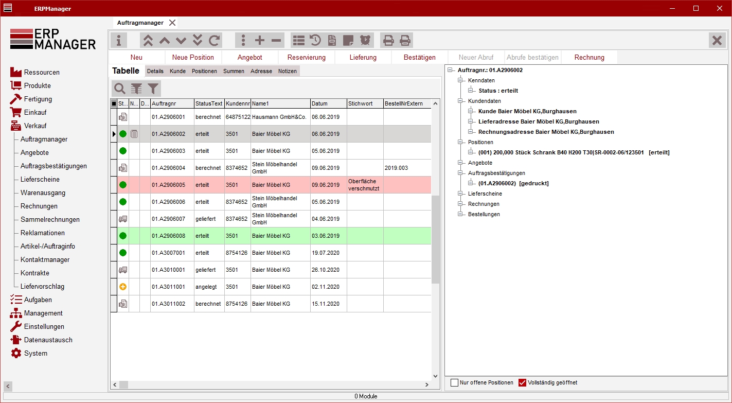Close the Auftragmanager tab

[172, 23]
